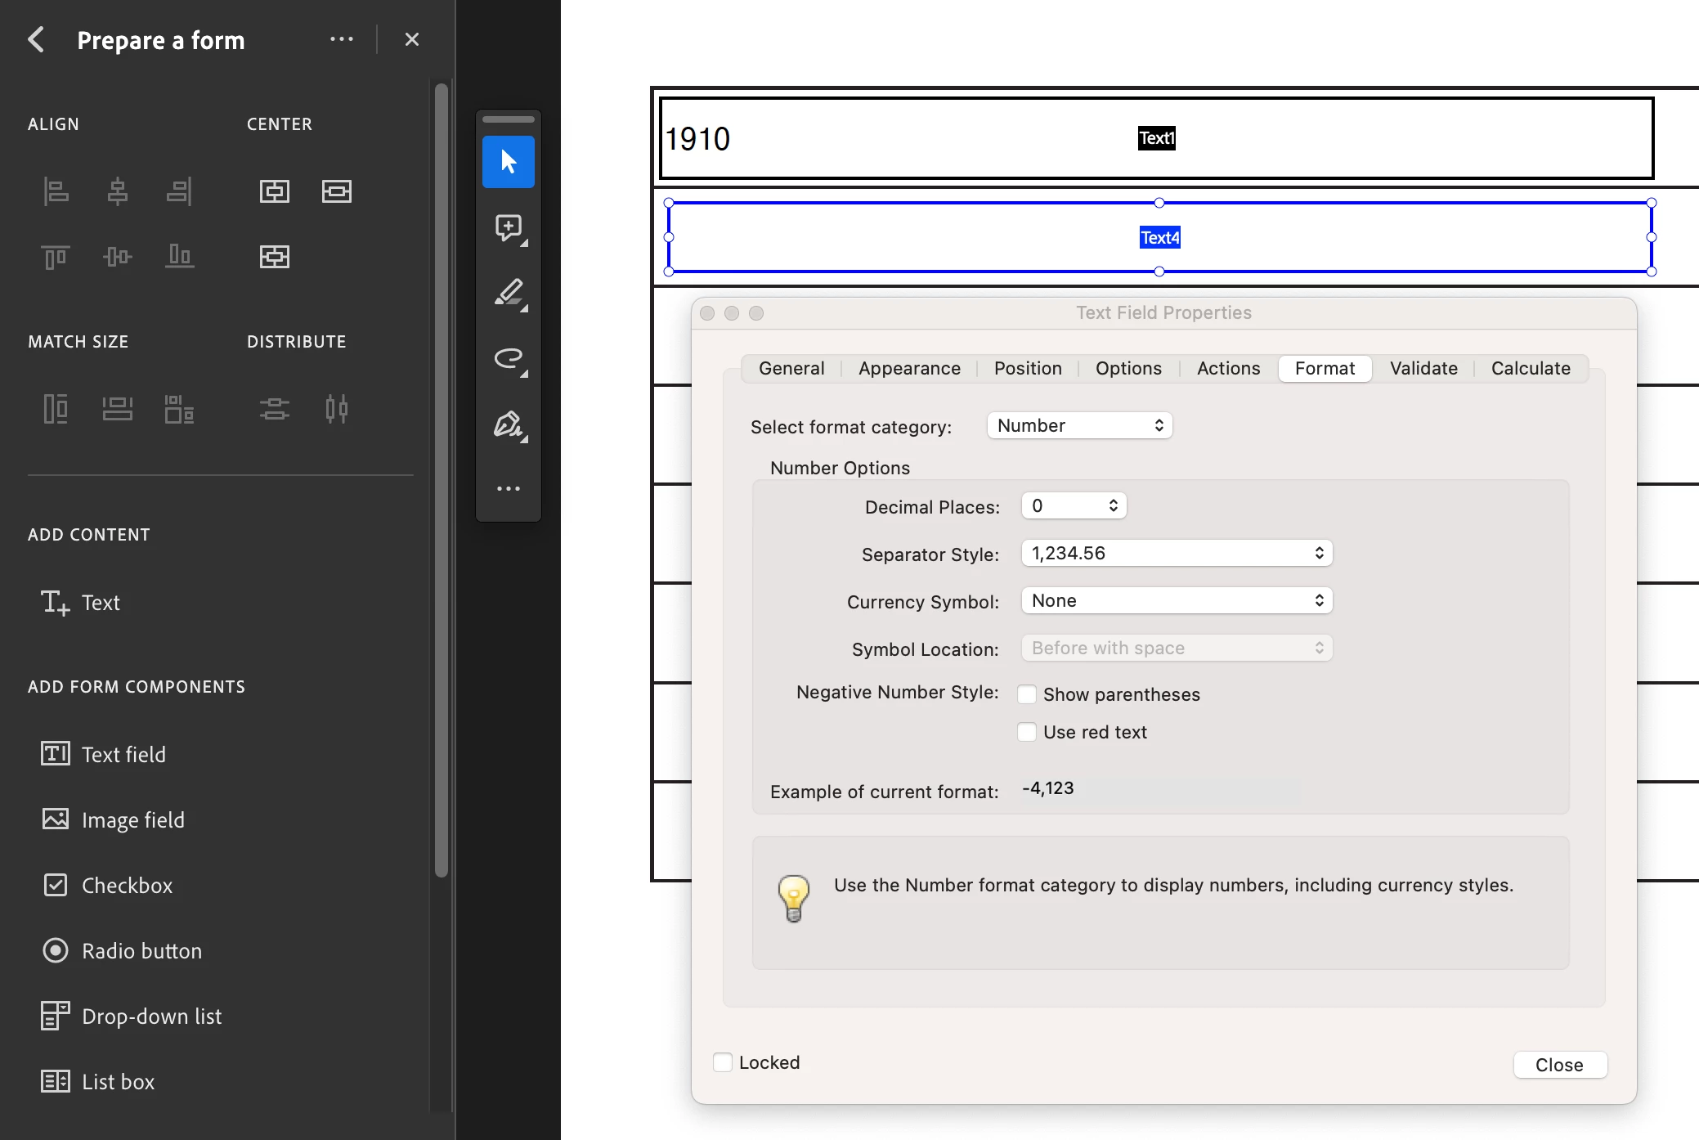This screenshot has width=1699, height=1140.
Task: Open the Separator Style dropdown
Action: 1177,554
